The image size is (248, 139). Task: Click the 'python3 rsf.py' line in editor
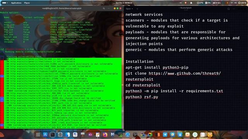[x=142, y=97]
